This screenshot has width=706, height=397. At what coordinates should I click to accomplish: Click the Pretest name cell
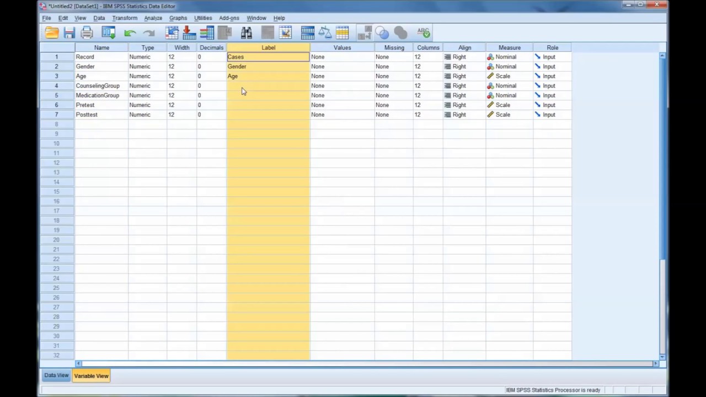(x=101, y=105)
